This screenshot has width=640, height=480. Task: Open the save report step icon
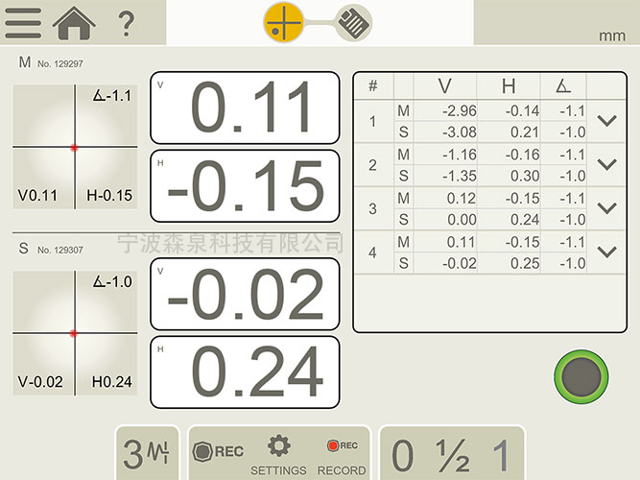(x=353, y=22)
